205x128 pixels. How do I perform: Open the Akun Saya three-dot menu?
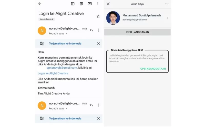click(x=167, y=4)
